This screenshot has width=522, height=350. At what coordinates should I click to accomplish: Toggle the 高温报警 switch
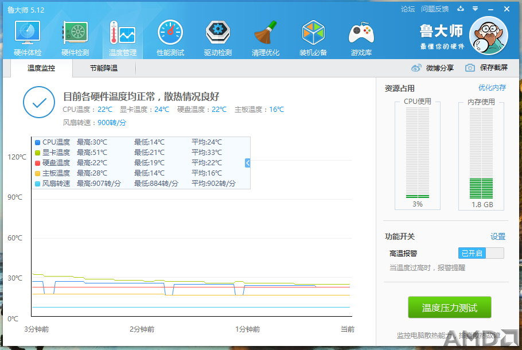click(x=481, y=253)
